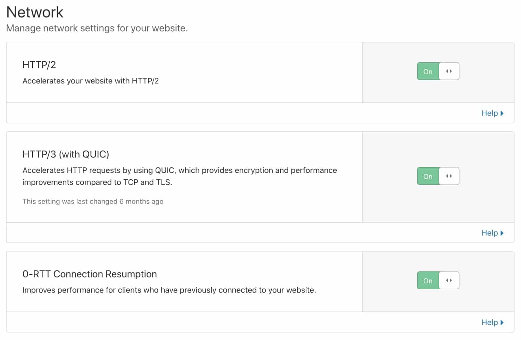
Task: Expand Help for the HTTP/2 card
Action: pos(490,113)
